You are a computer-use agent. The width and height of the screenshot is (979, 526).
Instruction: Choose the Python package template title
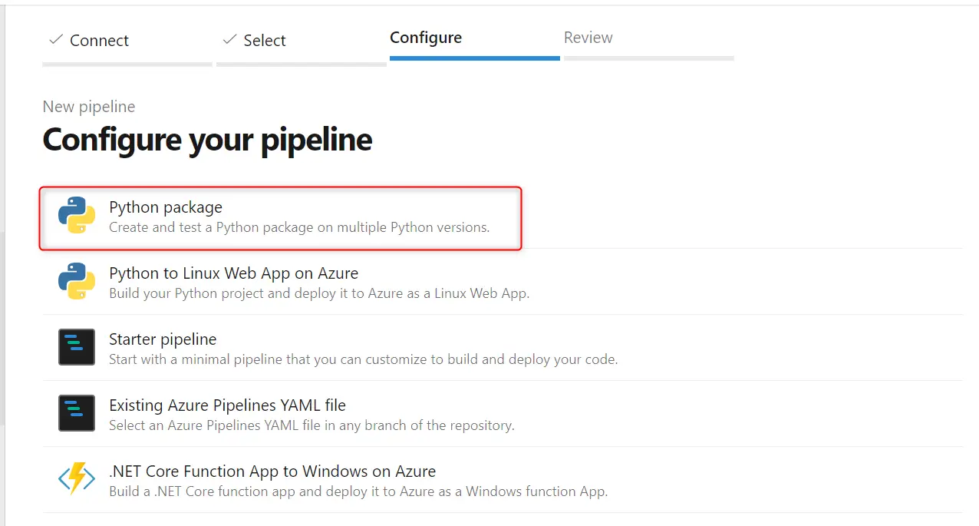[x=166, y=207]
